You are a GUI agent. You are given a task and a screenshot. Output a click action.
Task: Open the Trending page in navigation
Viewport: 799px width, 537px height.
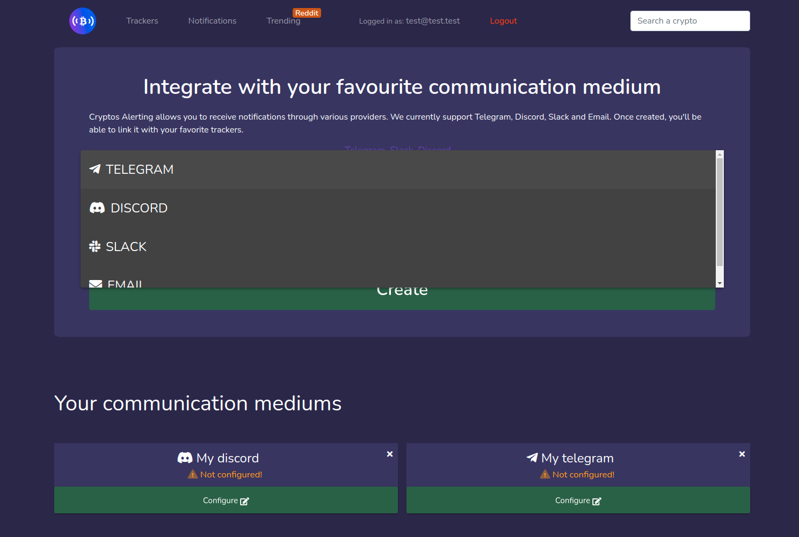[x=284, y=21]
